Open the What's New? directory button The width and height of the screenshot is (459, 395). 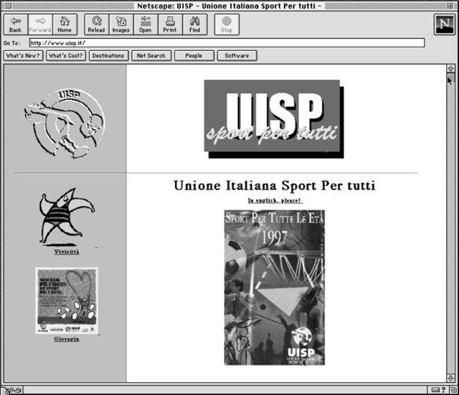(23, 56)
